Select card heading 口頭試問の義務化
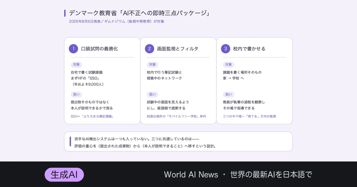 click(x=100, y=49)
